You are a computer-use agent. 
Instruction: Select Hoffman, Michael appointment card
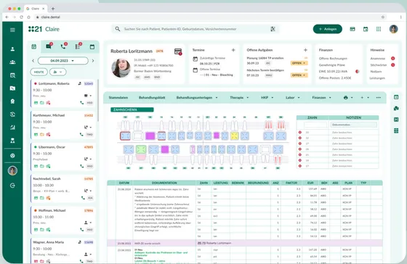click(x=63, y=220)
